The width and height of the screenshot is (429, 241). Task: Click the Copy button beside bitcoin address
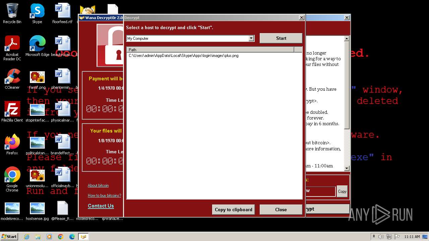pyautogui.click(x=342, y=191)
